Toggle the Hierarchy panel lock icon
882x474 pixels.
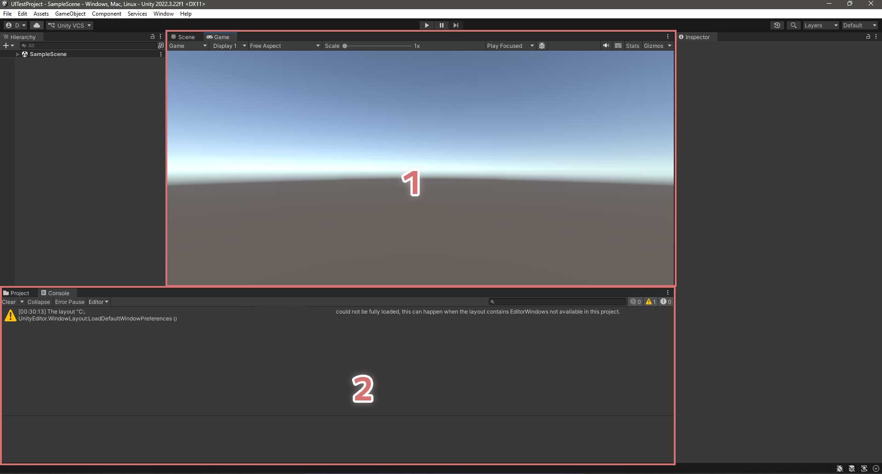click(153, 36)
